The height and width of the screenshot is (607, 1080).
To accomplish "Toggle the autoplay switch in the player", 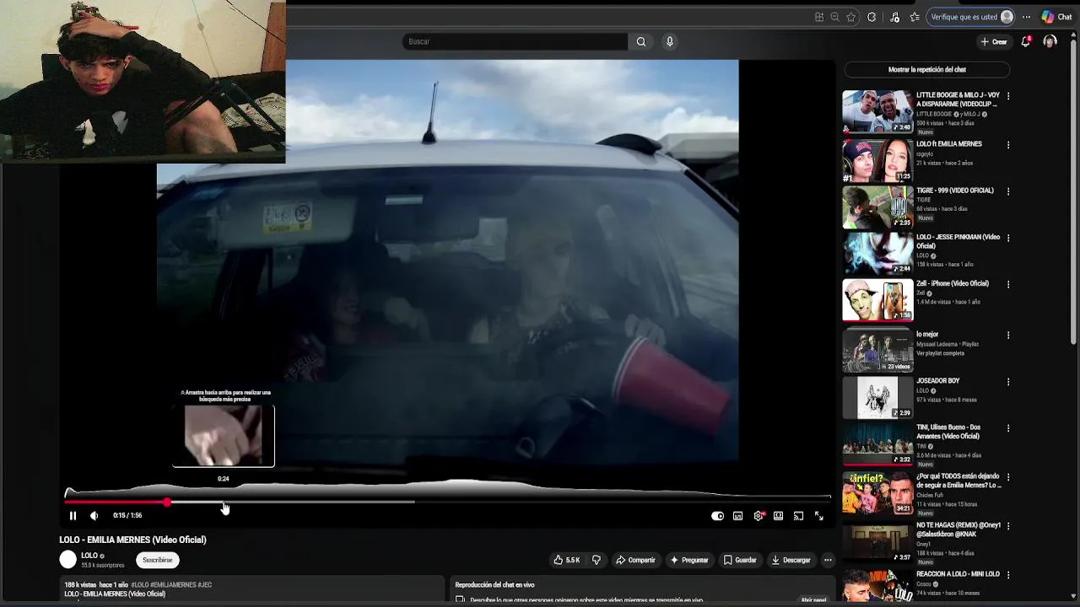I will (x=717, y=516).
